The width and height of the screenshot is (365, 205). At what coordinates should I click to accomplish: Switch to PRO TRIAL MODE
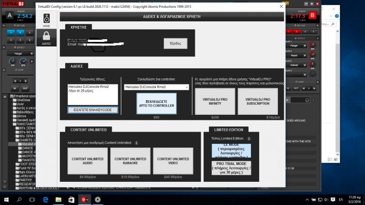pos(231,168)
